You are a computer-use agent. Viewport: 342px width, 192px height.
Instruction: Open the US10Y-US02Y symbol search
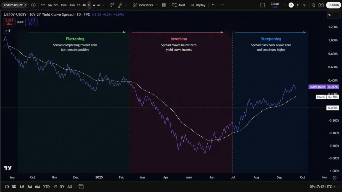(14, 5)
